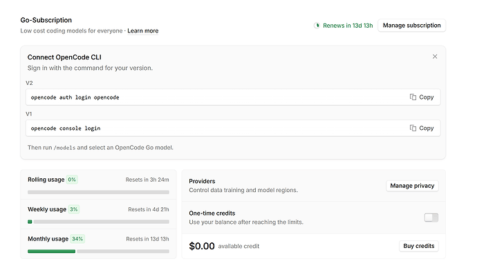Click the /models inline code text
The height and width of the screenshot is (277, 477).
tap(64, 148)
